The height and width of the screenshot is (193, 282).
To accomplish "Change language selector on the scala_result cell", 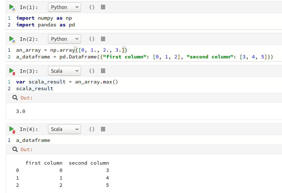I will (x=64, y=71).
